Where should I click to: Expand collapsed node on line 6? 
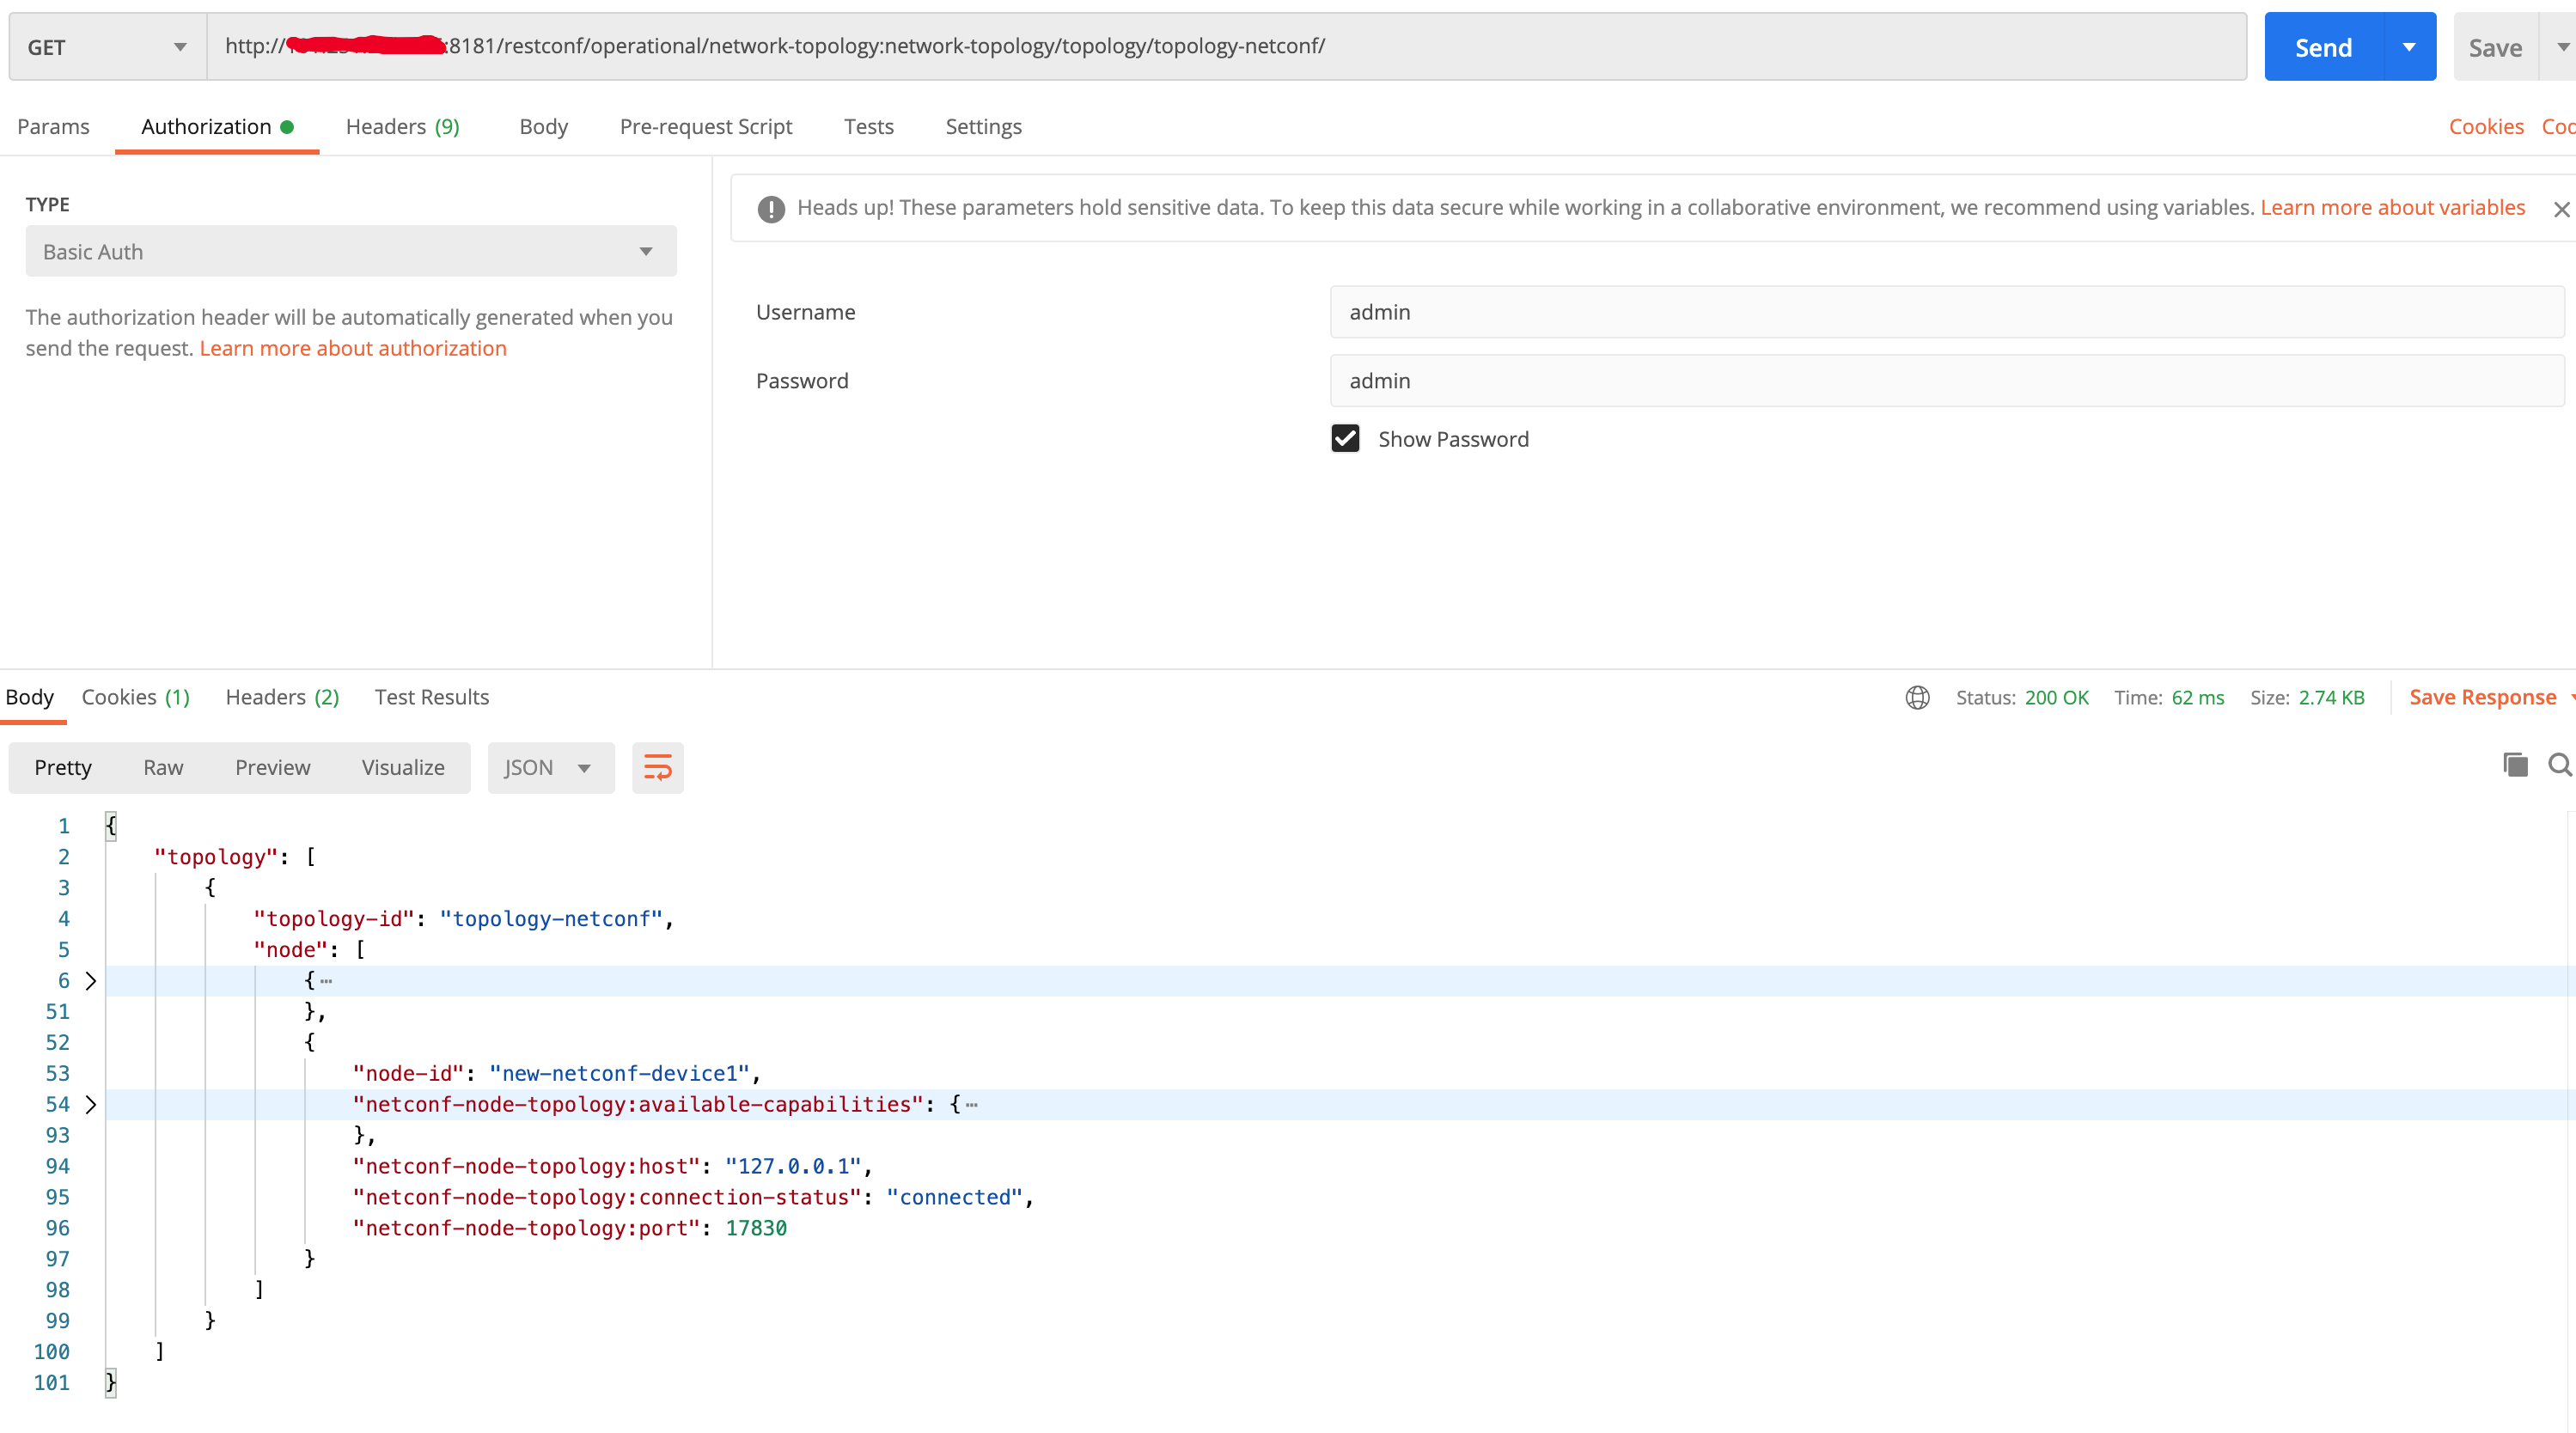tap(91, 981)
